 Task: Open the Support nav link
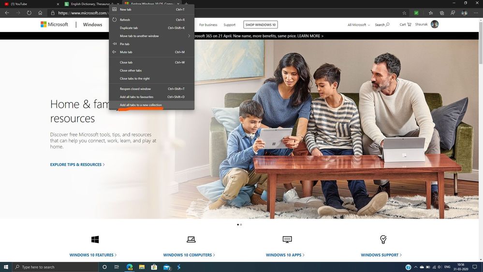[x=230, y=25]
